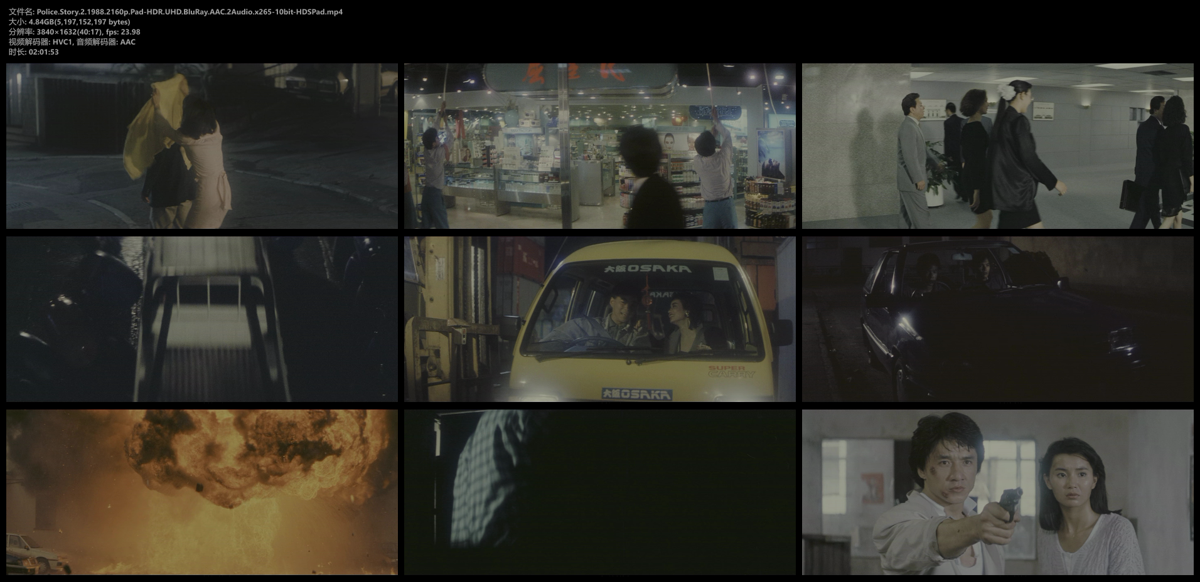
Task: Select the HVC1 video codec line
Action: pos(72,42)
